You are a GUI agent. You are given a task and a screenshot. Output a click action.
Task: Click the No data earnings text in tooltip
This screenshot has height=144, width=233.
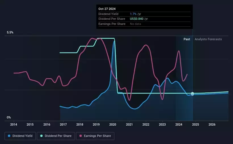point(135,24)
